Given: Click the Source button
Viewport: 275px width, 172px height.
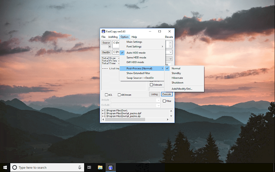Looking at the screenshot, I should [106, 43].
